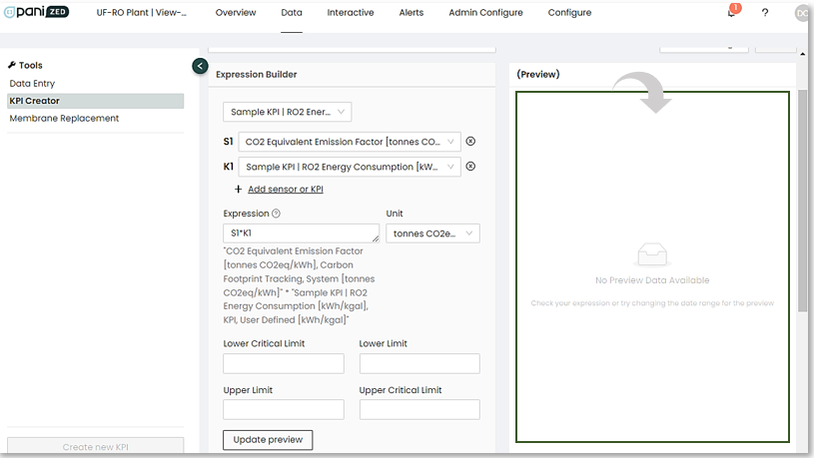
Task: Click the Pani ZED logo
Action: (36, 12)
